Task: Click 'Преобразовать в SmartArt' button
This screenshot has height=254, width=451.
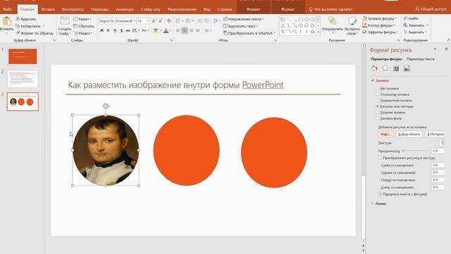Action: tap(249, 33)
